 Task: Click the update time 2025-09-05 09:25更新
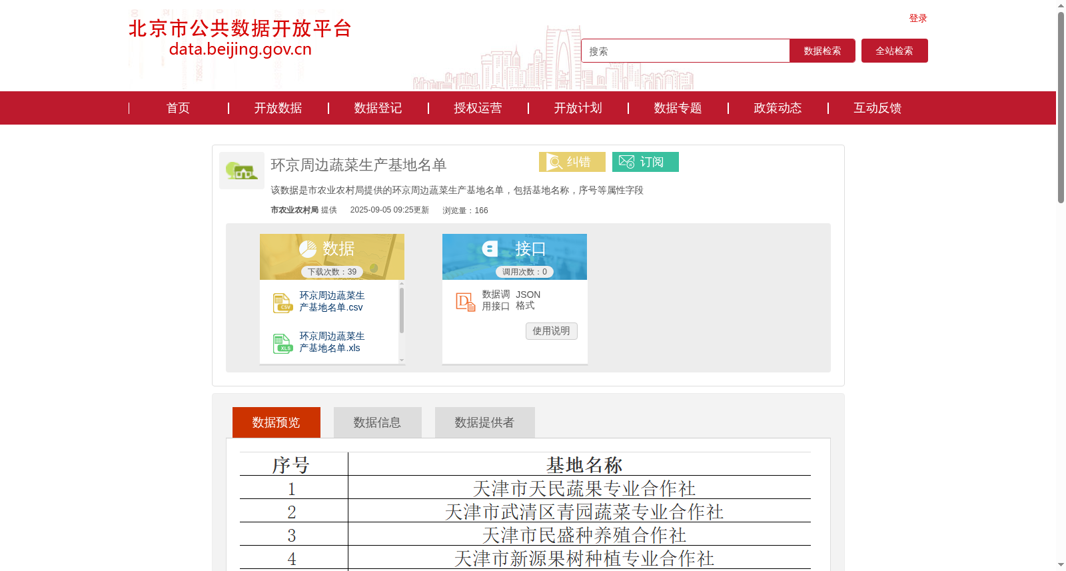click(x=390, y=210)
